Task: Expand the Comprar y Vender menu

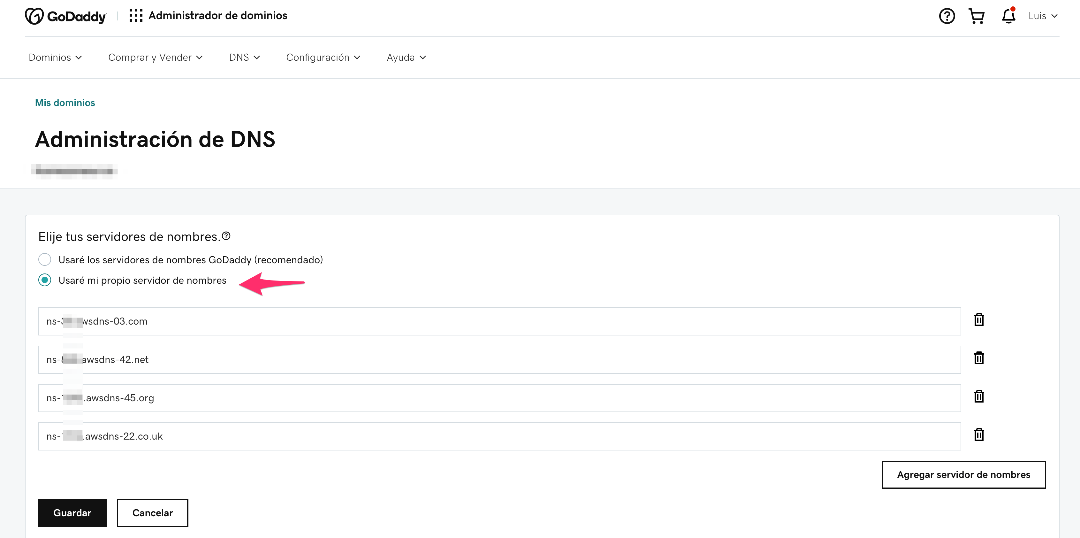Action: (x=156, y=58)
